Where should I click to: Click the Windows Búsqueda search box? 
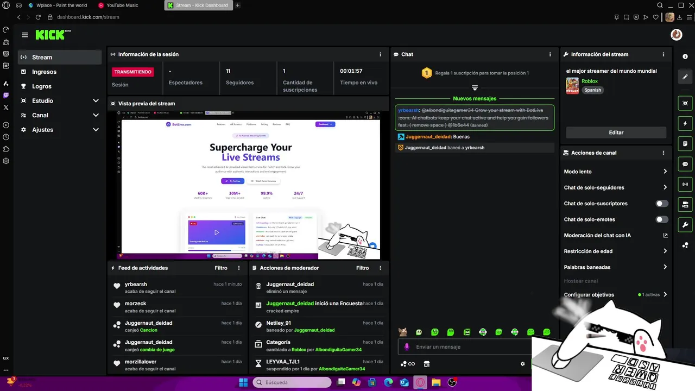click(x=292, y=382)
